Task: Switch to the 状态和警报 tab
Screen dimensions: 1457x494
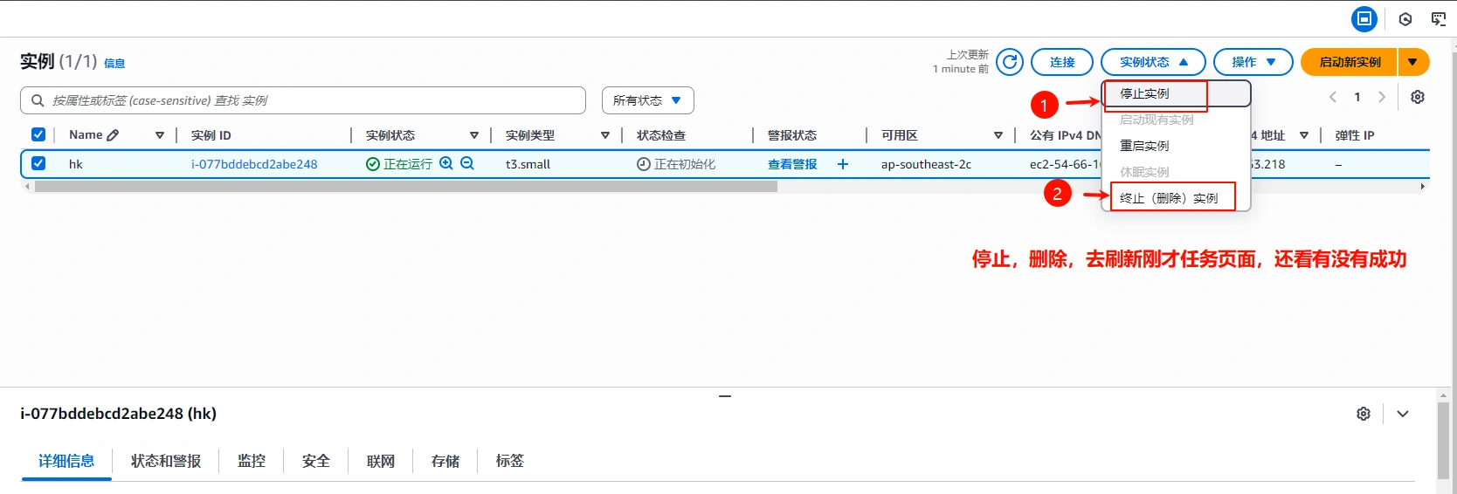Action: click(166, 461)
